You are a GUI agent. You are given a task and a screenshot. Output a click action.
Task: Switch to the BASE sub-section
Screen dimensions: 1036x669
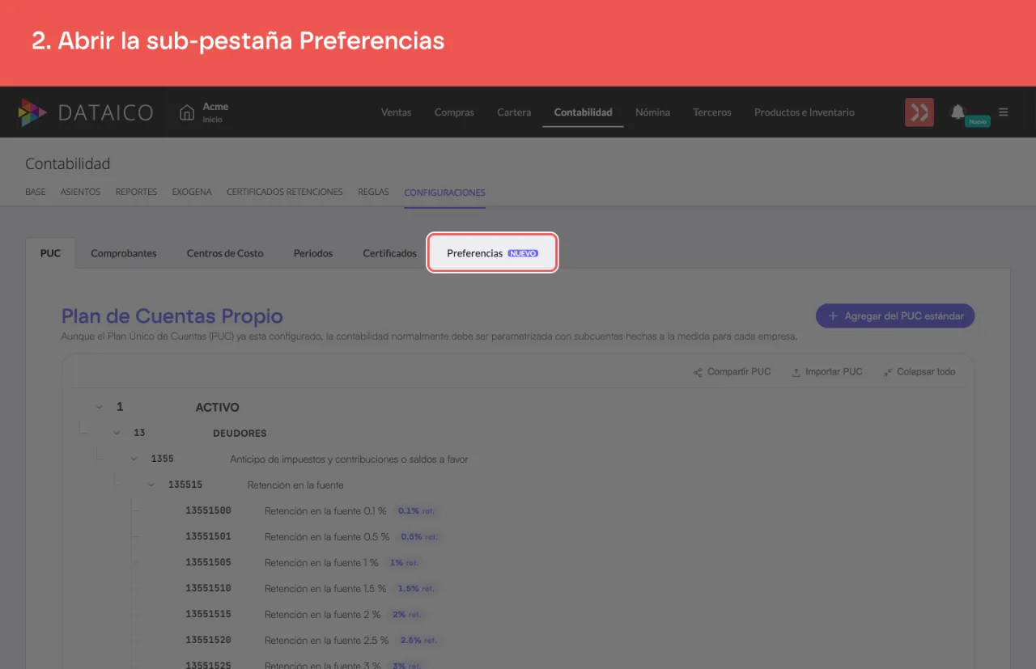(x=36, y=193)
